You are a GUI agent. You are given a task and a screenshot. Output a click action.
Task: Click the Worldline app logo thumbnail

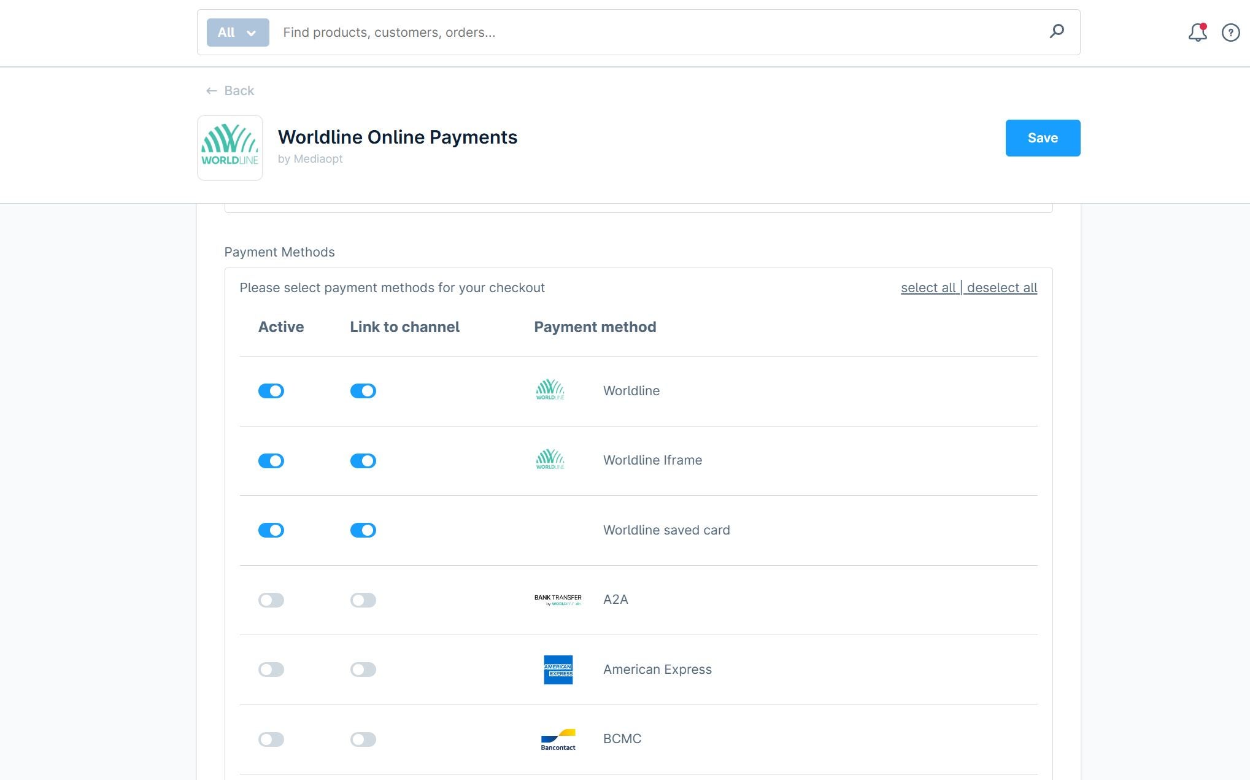point(230,148)
